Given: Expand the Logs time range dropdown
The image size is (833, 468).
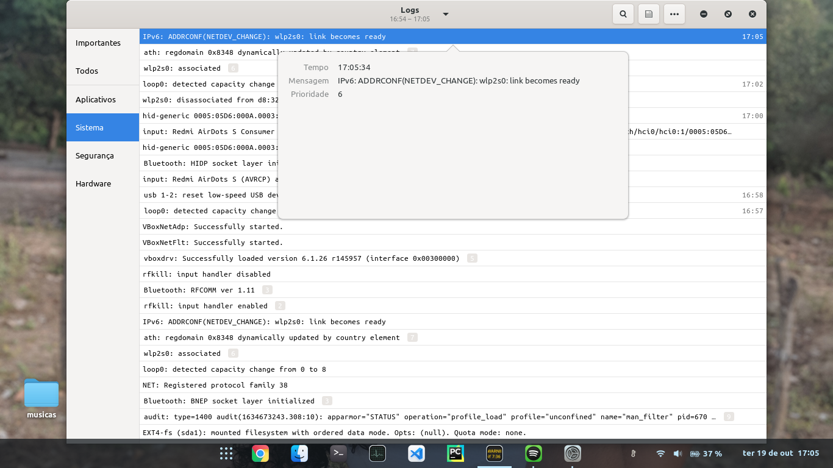Looking at the screenshot, I should [x=446, y=14].
